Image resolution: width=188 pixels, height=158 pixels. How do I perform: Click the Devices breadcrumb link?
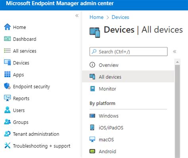[x=120, y=17]
